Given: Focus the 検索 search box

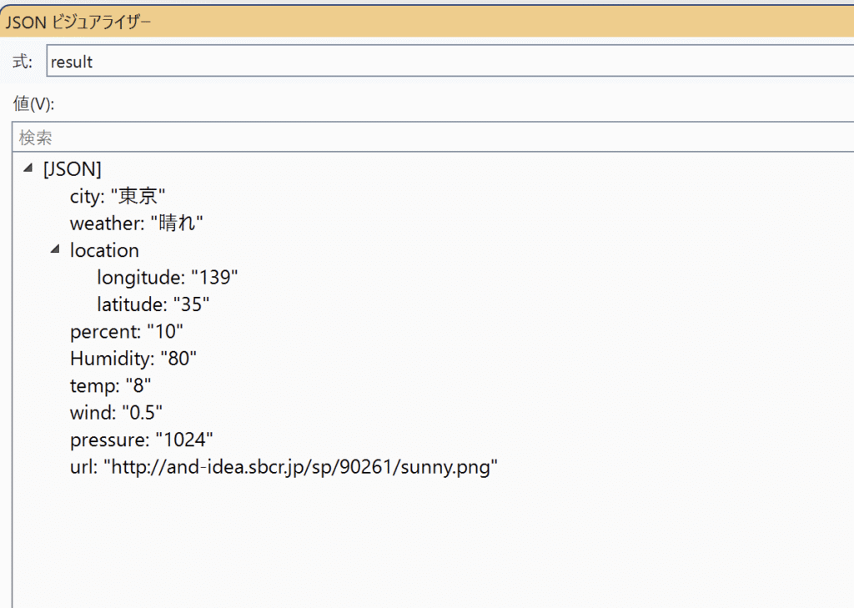Looking at the screenshot, I should tap(433, 137).
